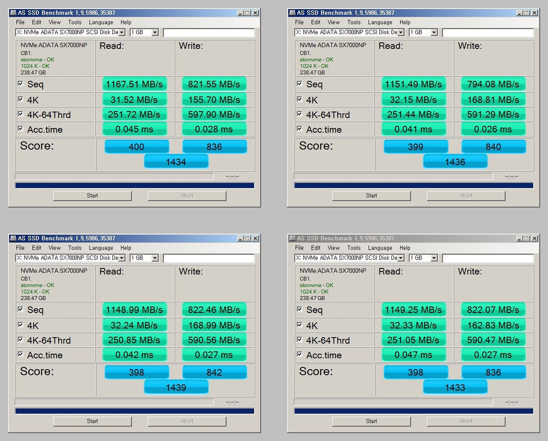Uncheck Acc.time in bottom-right window
This screenshot has height=441, width=548.
[300, 355]
